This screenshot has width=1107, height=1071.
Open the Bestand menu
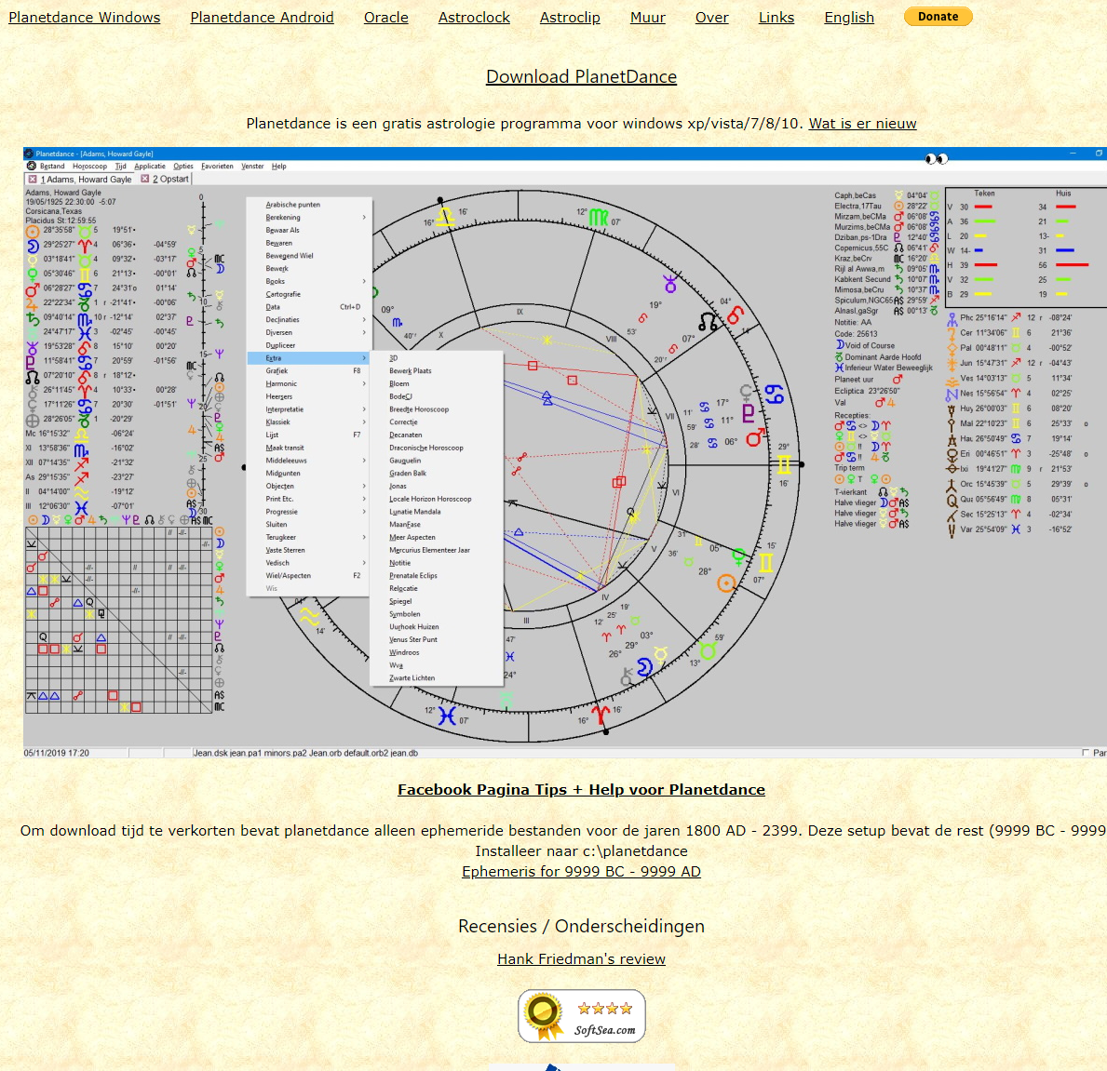(x=52, y=167)
